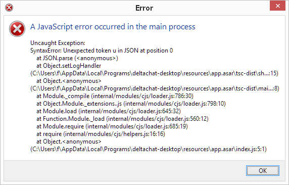
Task: Click the helpers.js:16:16 require line
Action: point(101,134)
